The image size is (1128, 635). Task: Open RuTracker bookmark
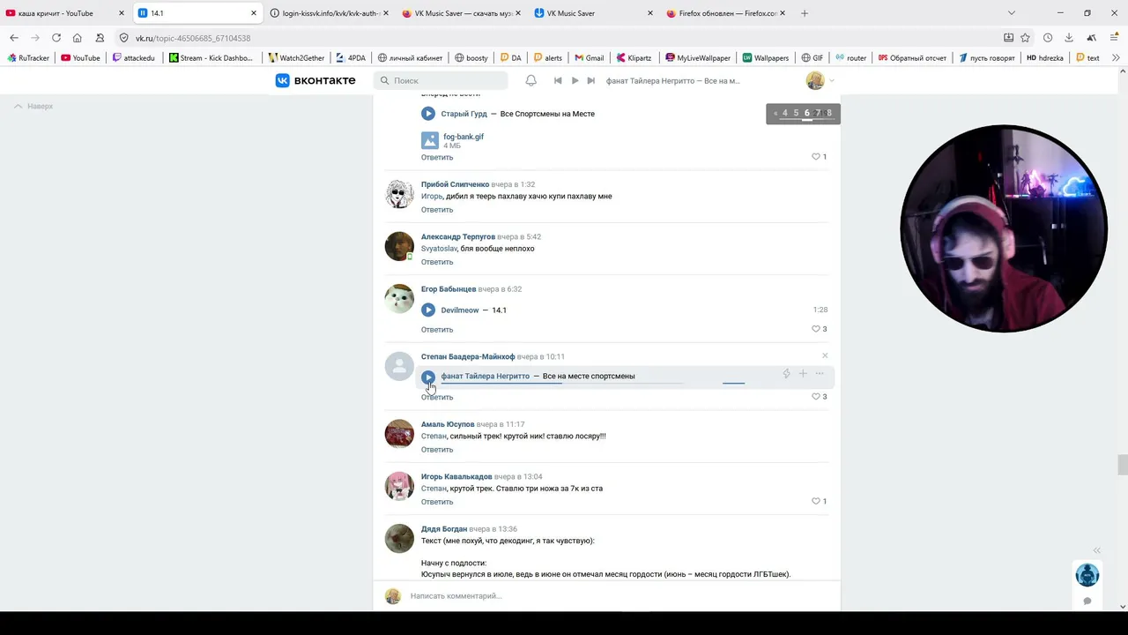coord(28,58)
